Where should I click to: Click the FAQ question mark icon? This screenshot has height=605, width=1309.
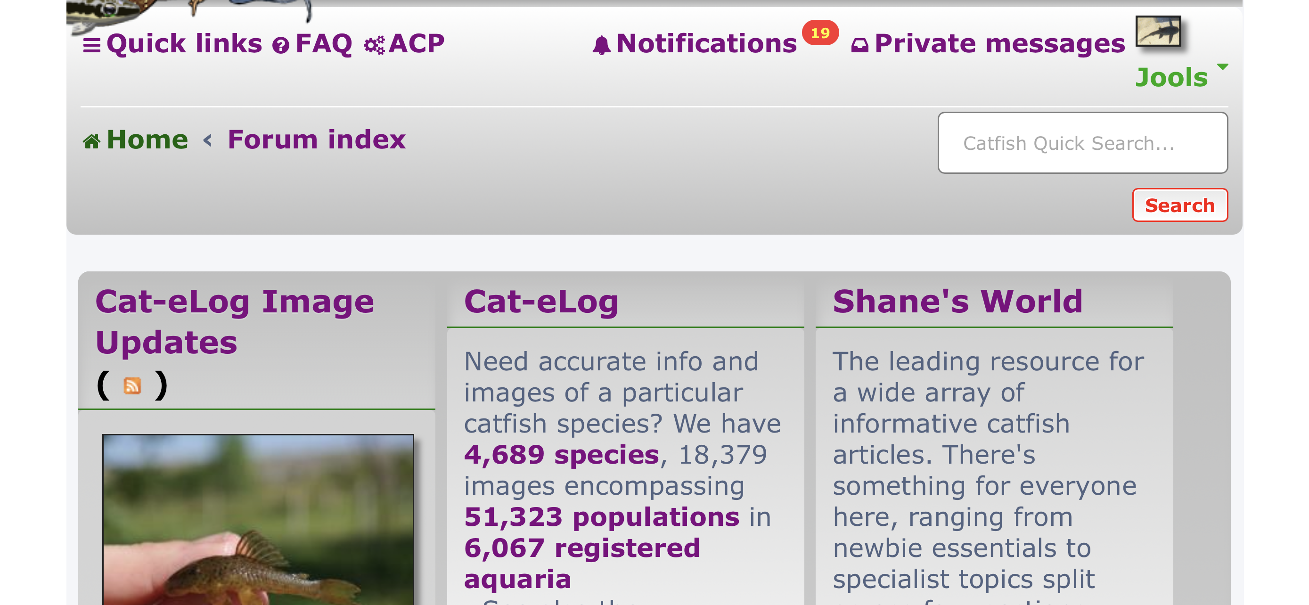[280, 45]
